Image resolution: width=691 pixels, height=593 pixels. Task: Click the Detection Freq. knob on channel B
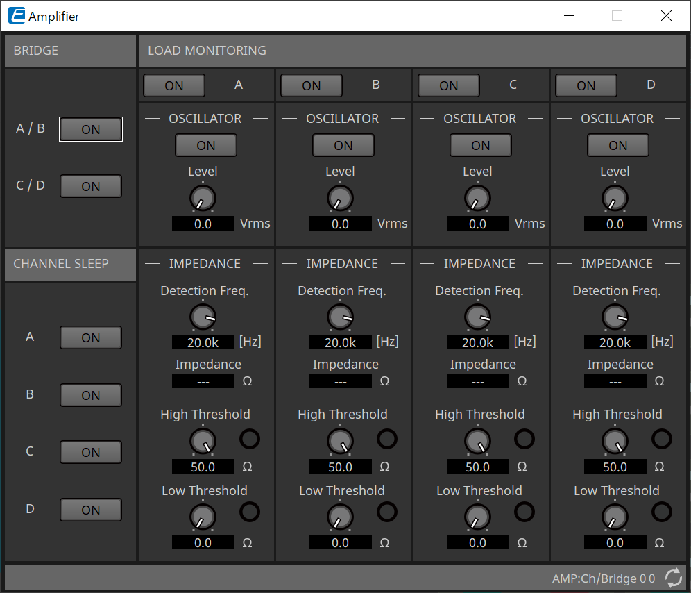pyautogui.click(x=340, y=317)
